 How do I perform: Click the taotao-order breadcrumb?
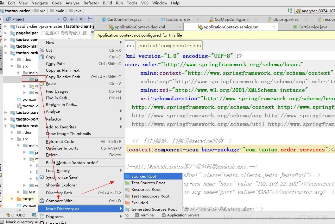click(x=15, y=11)
